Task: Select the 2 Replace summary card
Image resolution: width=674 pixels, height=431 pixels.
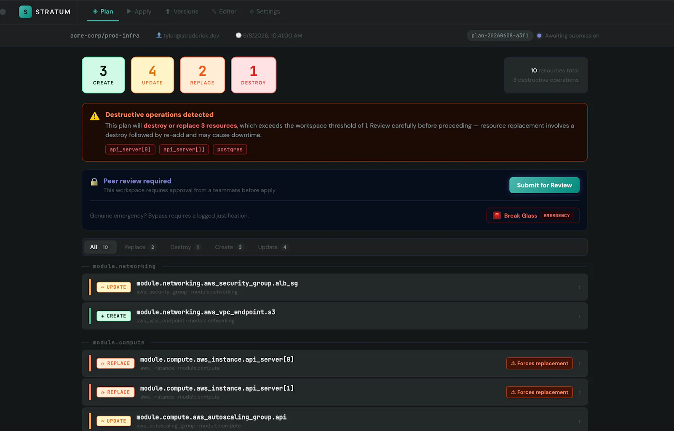Action: 202,75
